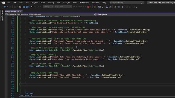Open the Continue button dropdown arrow
The image size is (175, 98).
85,7
